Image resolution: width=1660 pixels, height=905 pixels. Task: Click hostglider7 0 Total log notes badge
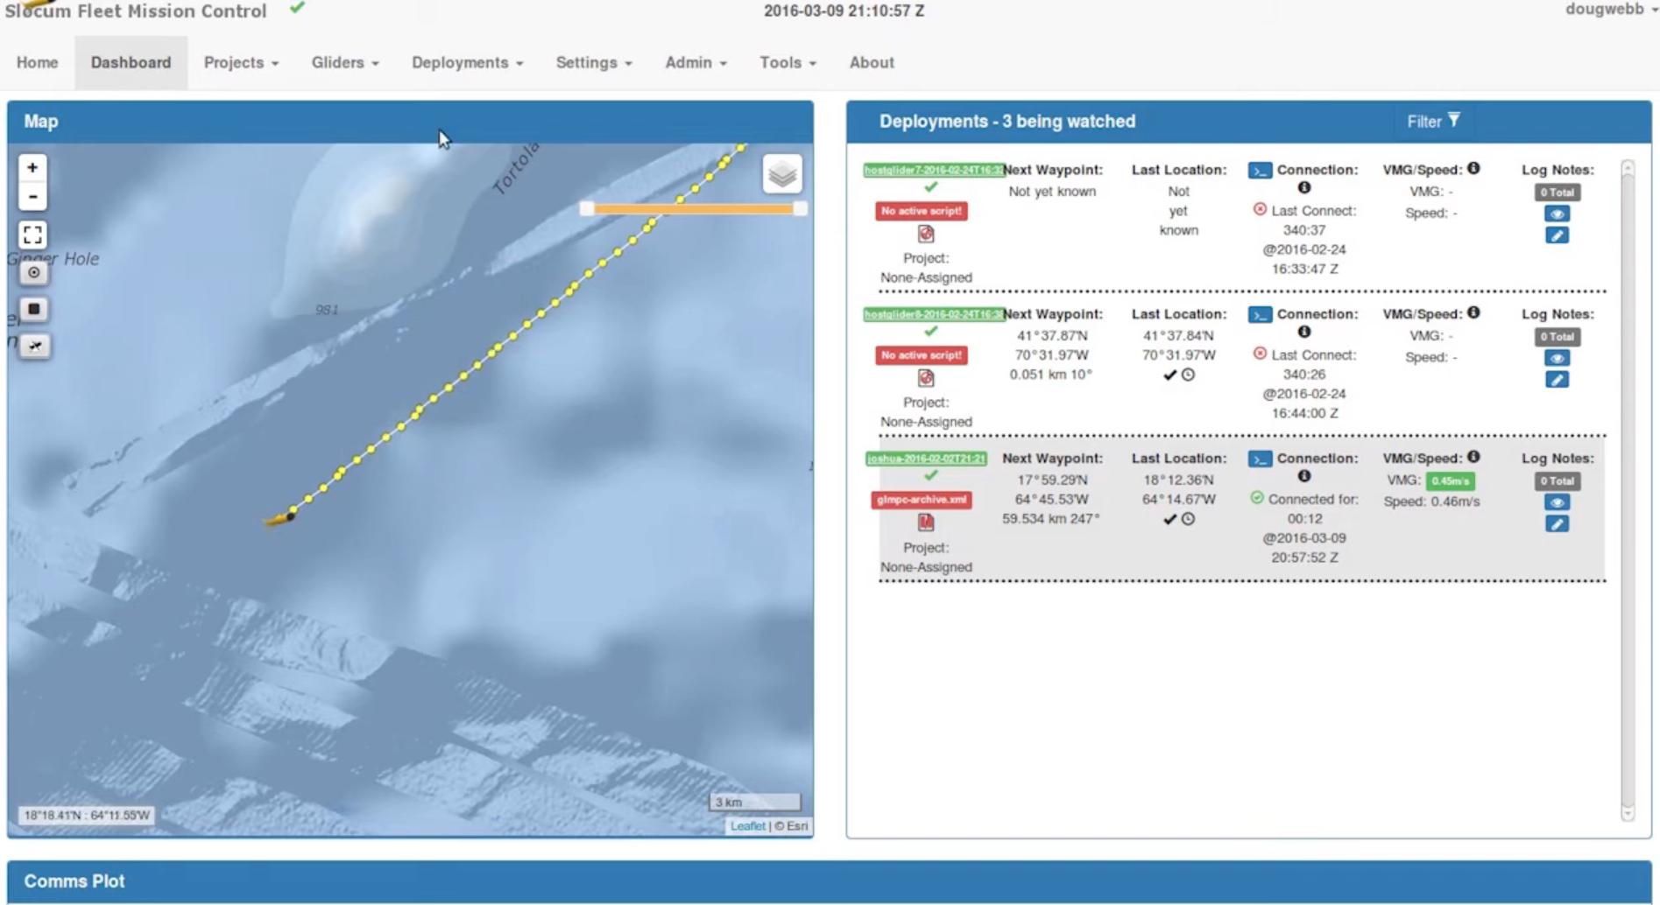[1557, 193]
